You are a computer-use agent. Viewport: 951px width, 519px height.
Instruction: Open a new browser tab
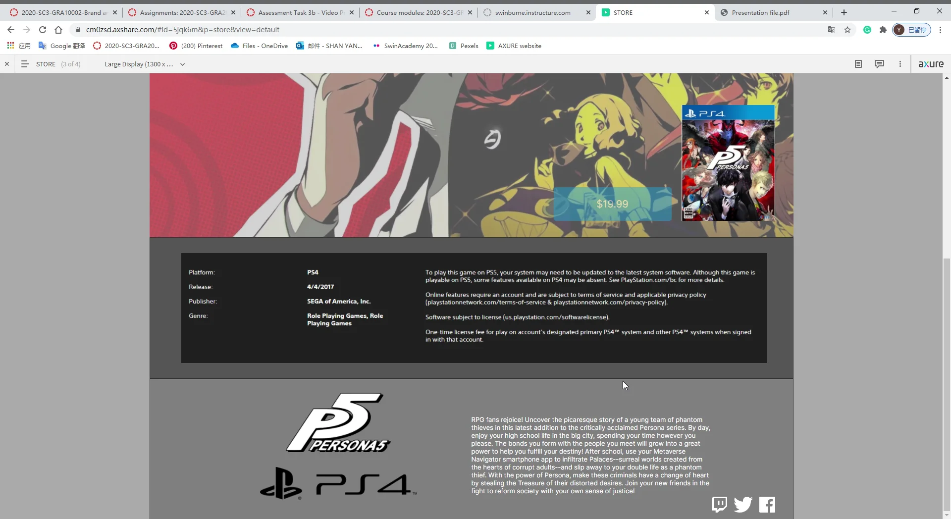(844, 12)
